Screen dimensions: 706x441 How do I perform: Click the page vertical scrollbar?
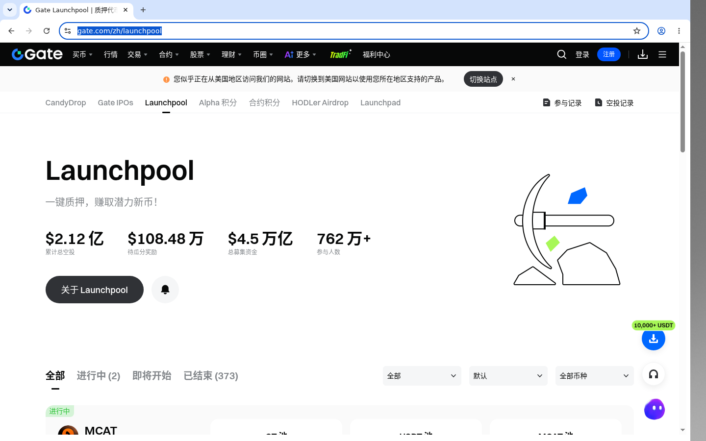point(682,102)
